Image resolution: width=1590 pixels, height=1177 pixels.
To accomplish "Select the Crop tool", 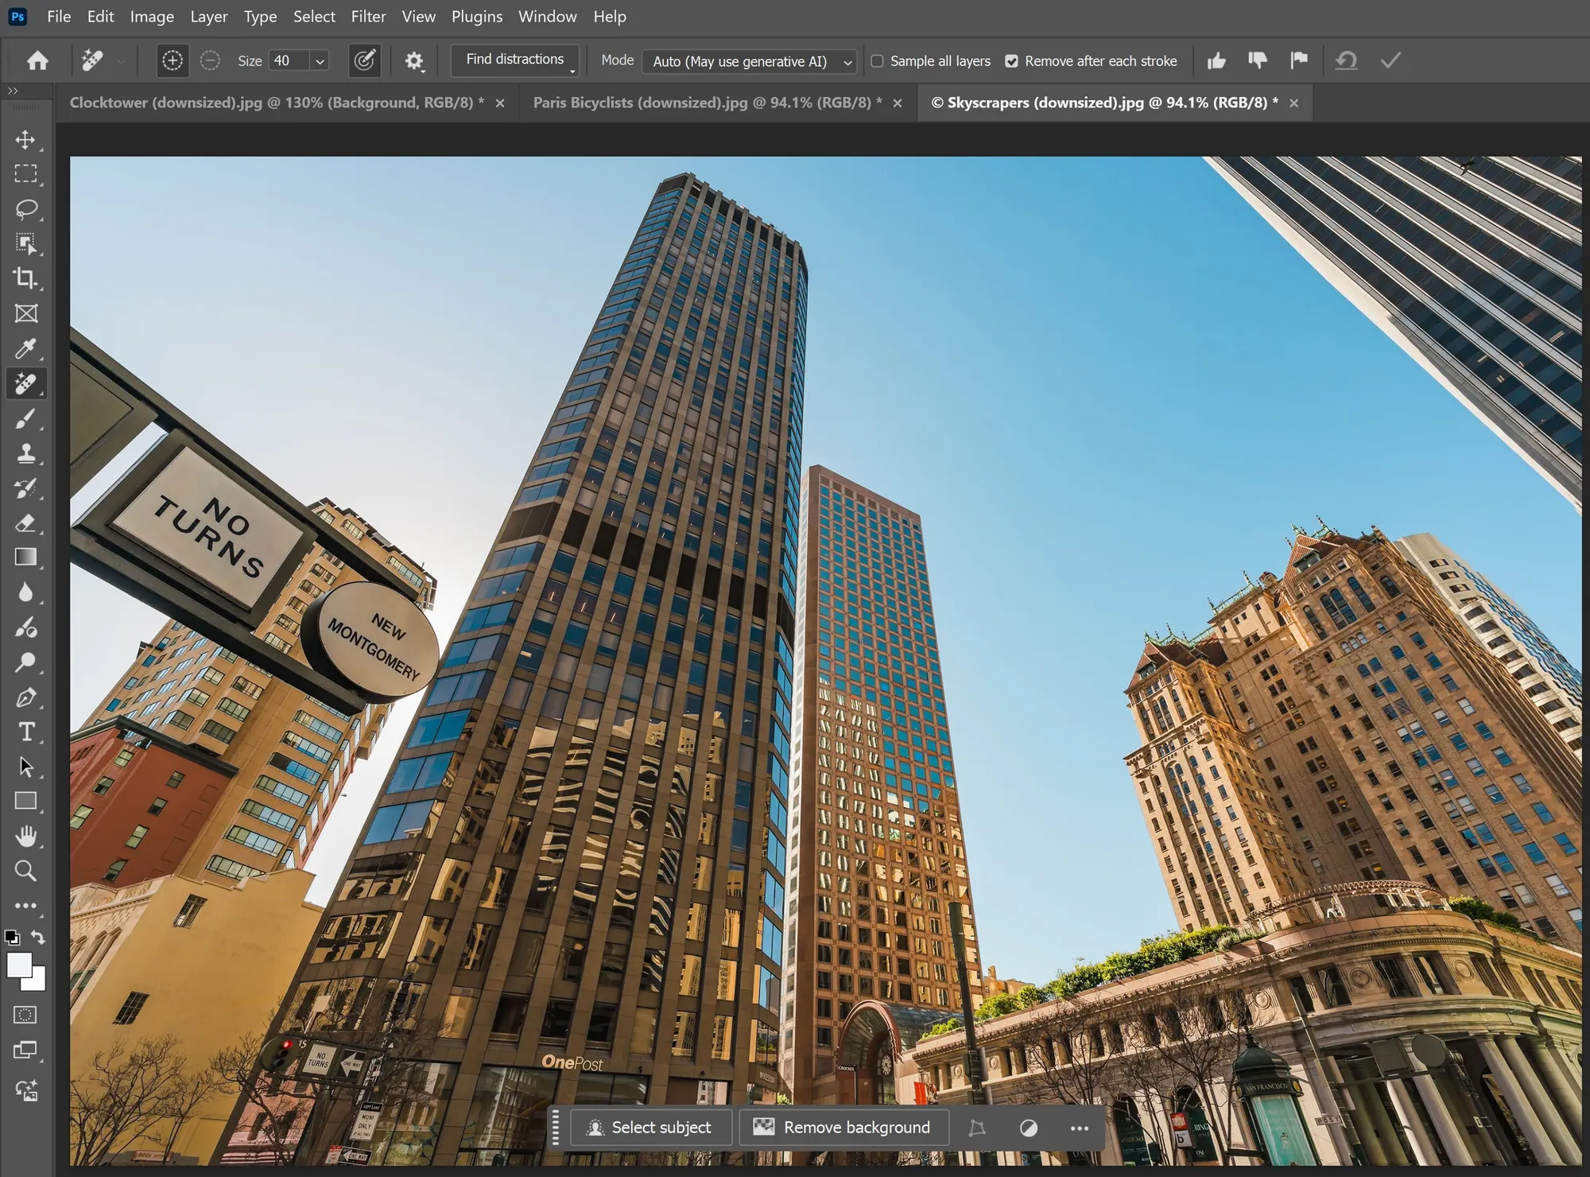I will pos(25,278).
